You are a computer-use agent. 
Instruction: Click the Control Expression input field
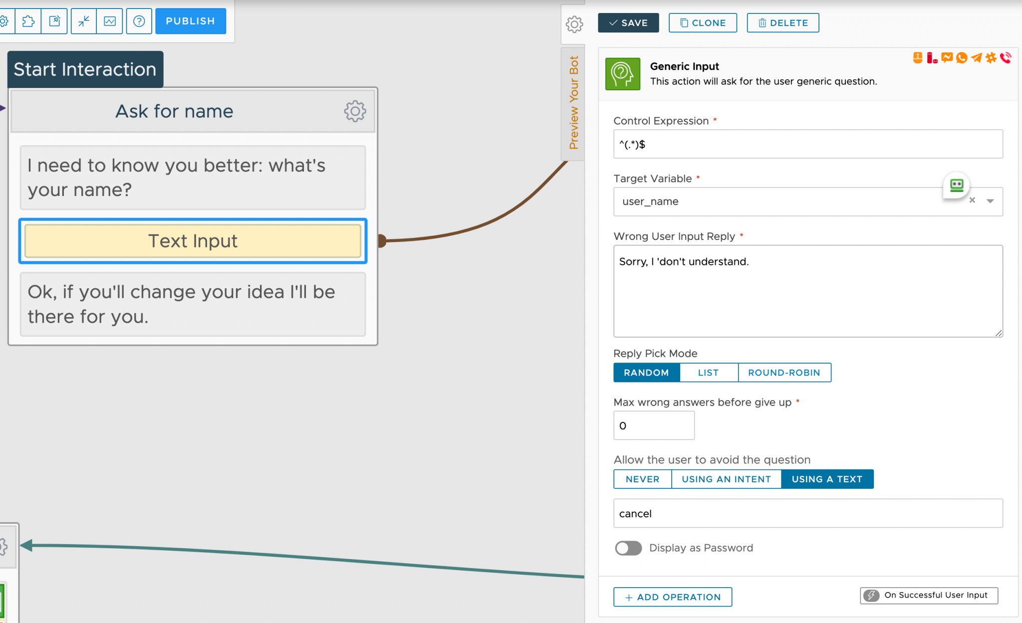(x=807, y=145)
